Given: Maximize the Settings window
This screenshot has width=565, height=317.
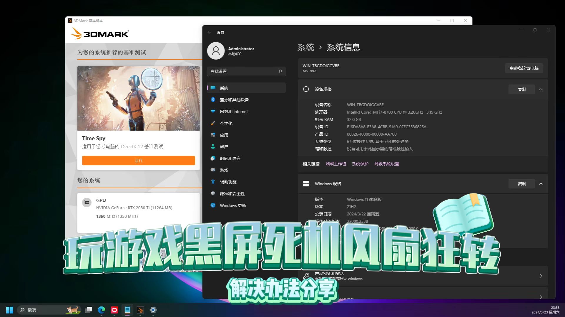Looking at the screenshot, I should point(535,30).
